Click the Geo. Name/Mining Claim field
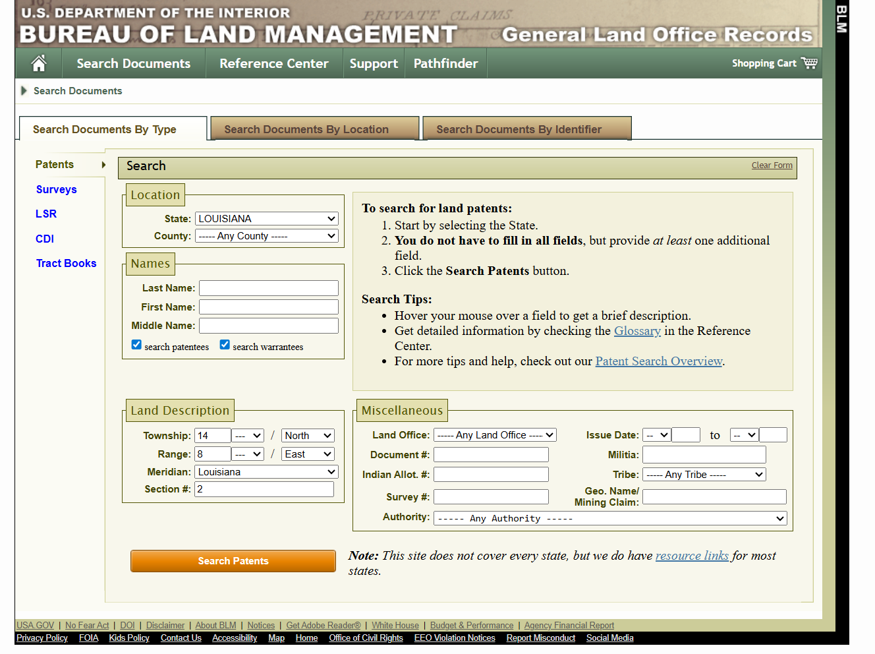The height and width of the screenshot is (654, 875). click(714, 497)
